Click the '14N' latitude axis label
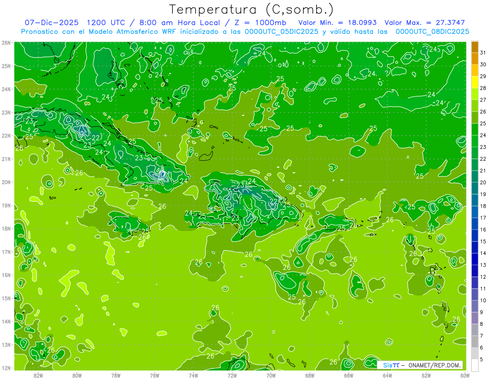This screenshot has width=494, height=381. (6, 321)
